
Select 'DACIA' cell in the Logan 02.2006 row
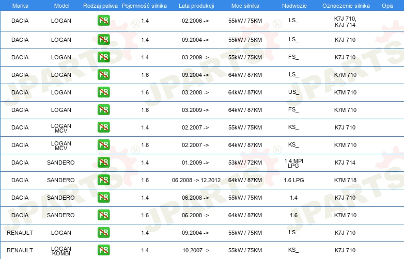coord(20,21)
